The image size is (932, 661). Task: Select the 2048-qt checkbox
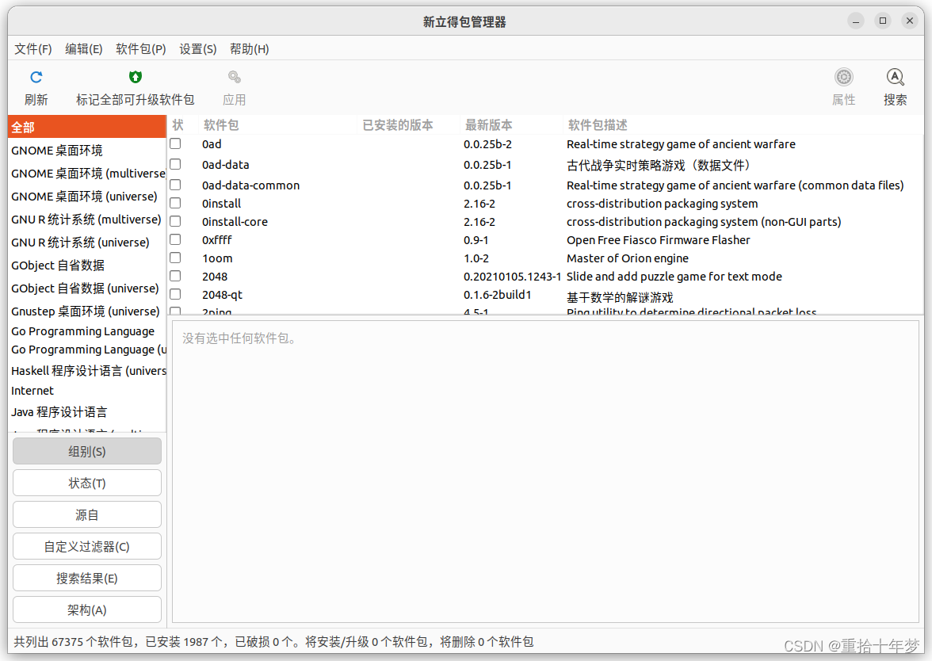coord(175,294)
